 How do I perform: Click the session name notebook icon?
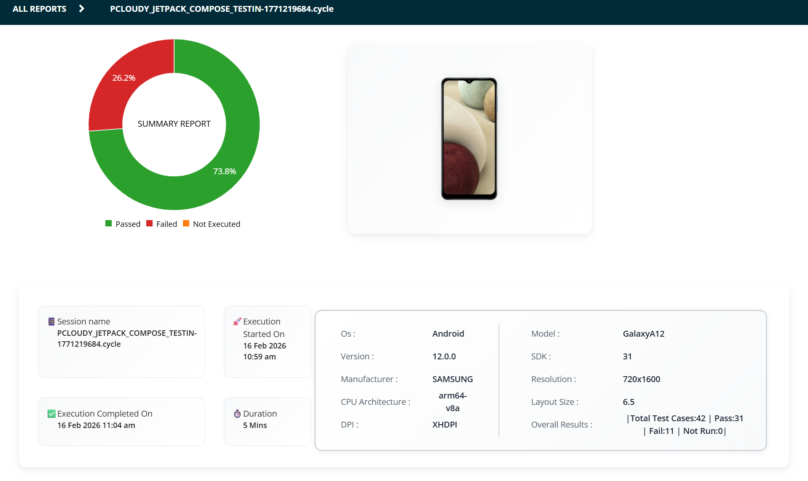pos(51,322)
